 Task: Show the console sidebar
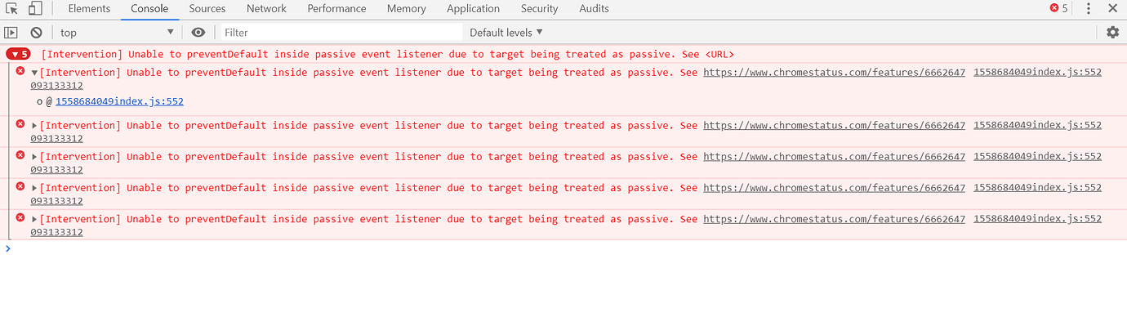coord(11,33)
